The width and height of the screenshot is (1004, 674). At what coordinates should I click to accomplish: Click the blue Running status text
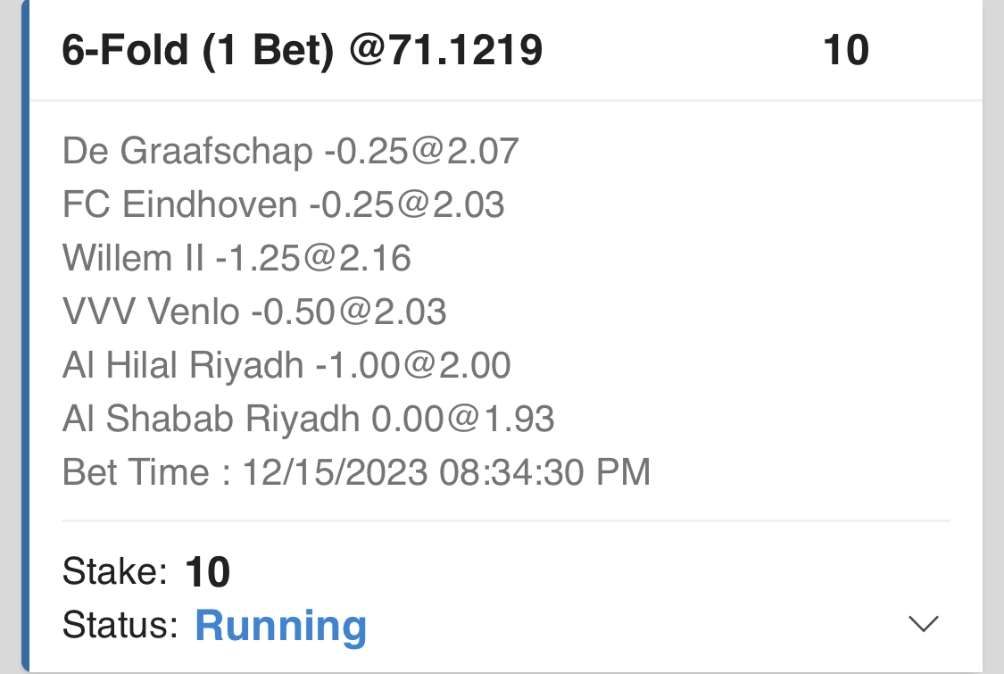280,626
